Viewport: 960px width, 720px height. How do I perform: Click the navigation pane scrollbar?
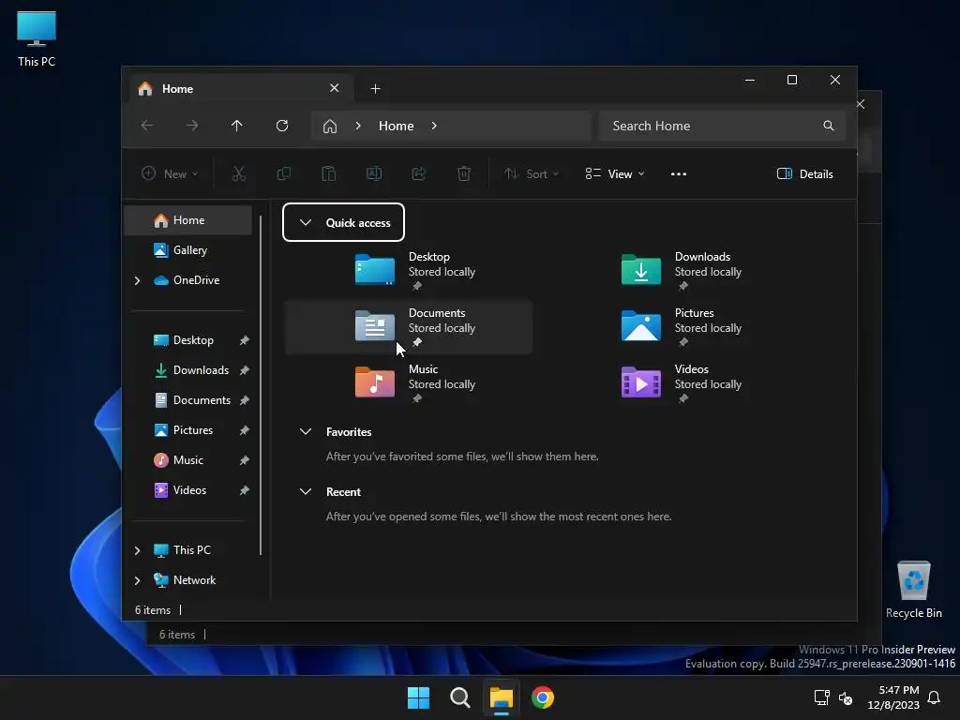(262, 385)
